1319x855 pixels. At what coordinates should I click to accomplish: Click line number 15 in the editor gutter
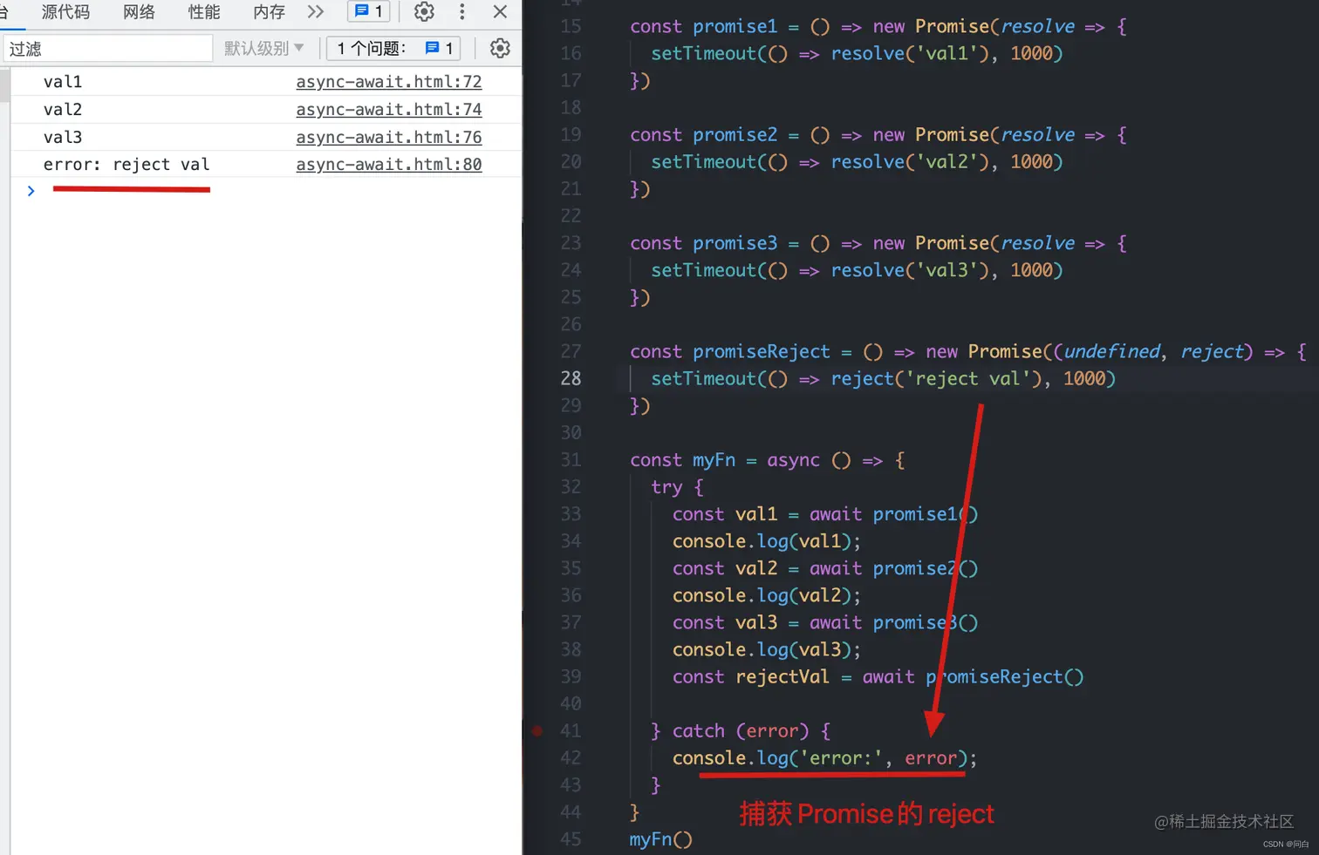coord(571,27)
